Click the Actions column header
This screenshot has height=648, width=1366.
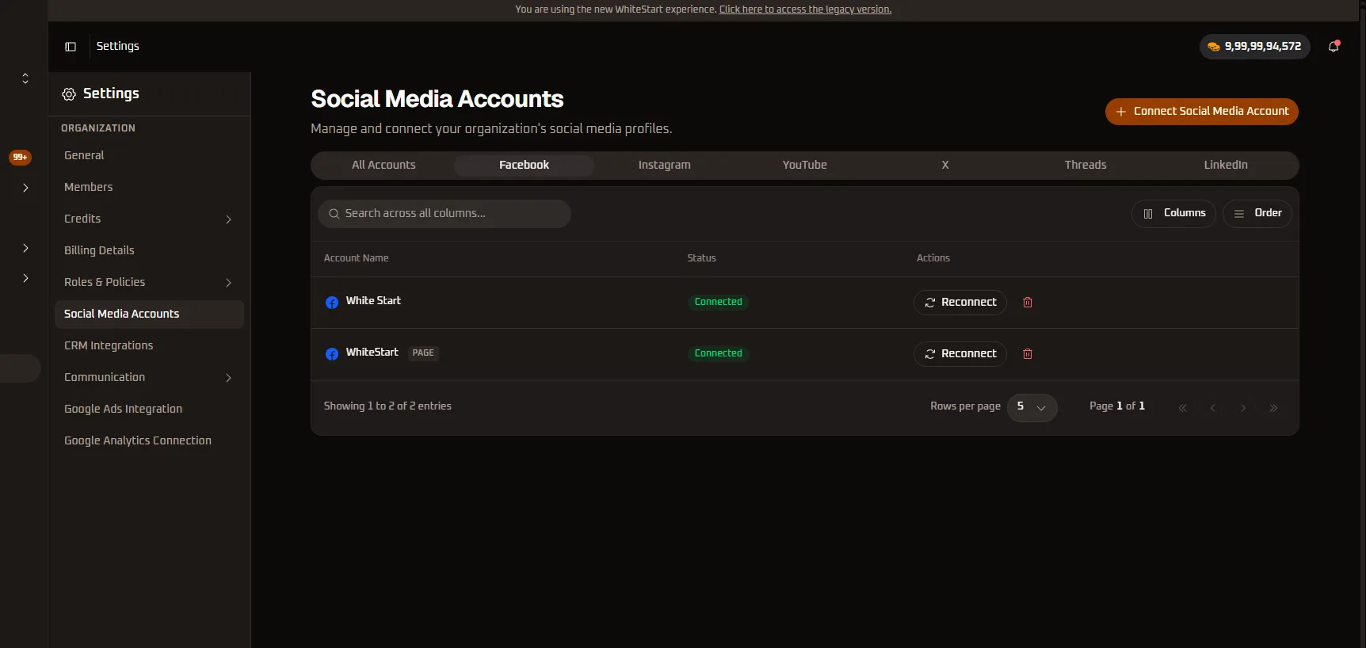coord(933,258)
